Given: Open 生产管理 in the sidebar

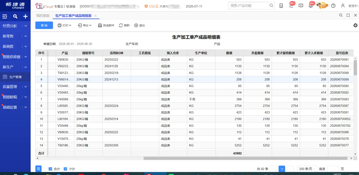Looking at the screenshot, I should click(15, 77).
